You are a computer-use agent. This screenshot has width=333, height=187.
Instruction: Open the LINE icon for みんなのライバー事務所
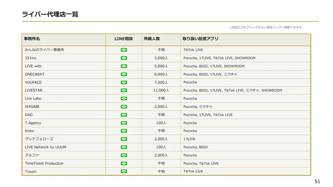pyautogui.click(x=124, y=50)
